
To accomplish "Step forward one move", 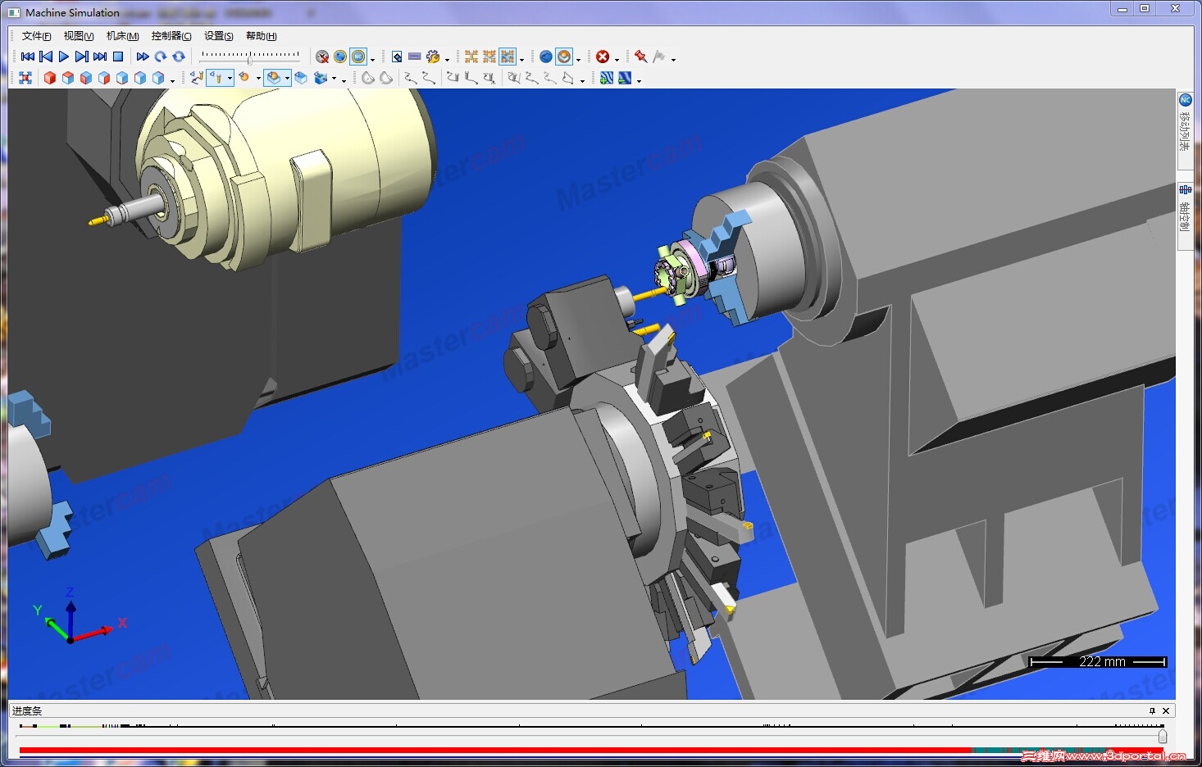I will coord(82,57).
